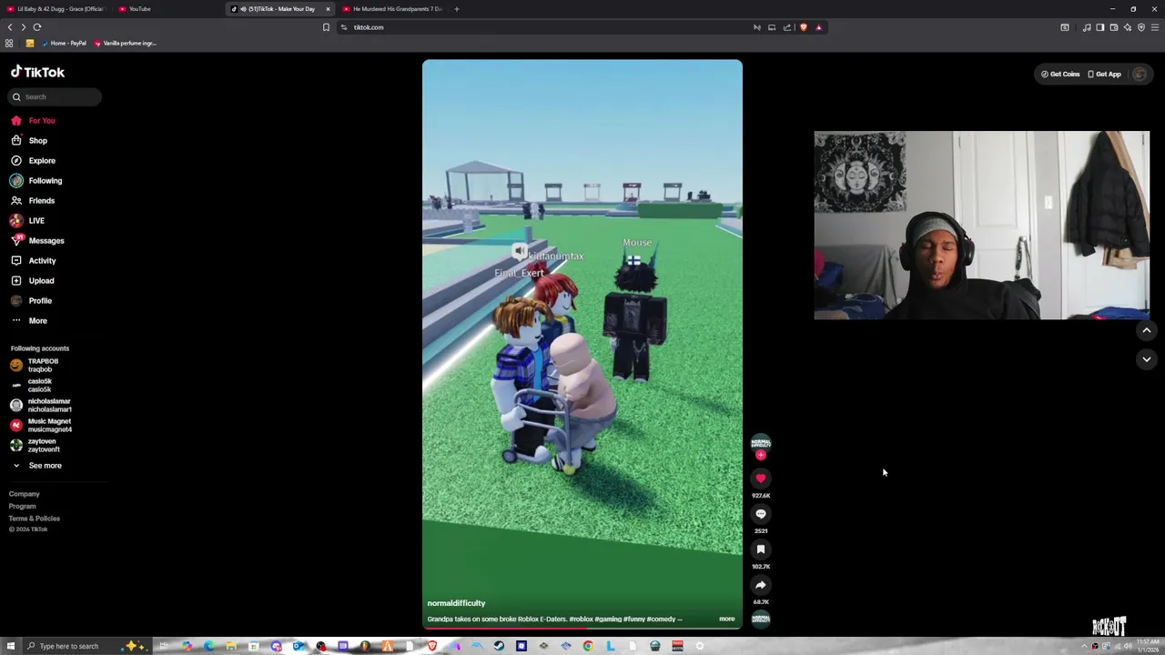The image size is (1165, 655).
Task: Switch to the YouTube browser tab
Action: pyautogui.click(x=139, y=9)
